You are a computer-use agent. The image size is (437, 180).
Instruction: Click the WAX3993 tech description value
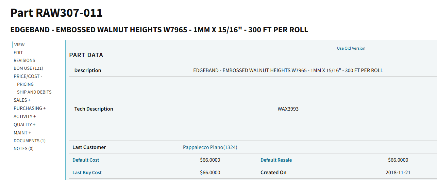click(288, 109)
